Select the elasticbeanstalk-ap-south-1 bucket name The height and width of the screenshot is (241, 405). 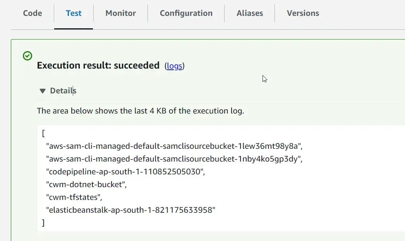[x=130, y=210]
